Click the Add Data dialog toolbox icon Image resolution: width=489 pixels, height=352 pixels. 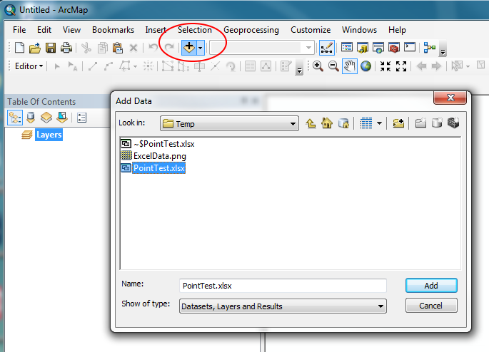pos(453,123)
